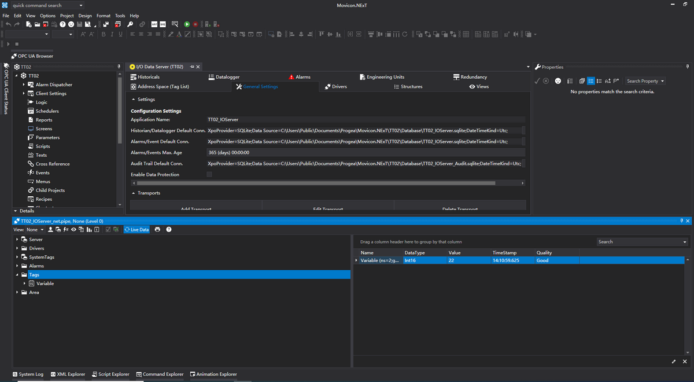This screenshot has height=382, width=694.
Task: Open the XML Explorer panel
Action: click(x=68, y=374)
